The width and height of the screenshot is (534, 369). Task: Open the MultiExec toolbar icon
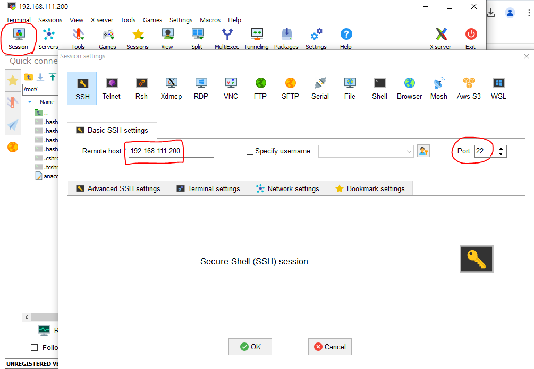pyautogui.click(x=227, y=38)
